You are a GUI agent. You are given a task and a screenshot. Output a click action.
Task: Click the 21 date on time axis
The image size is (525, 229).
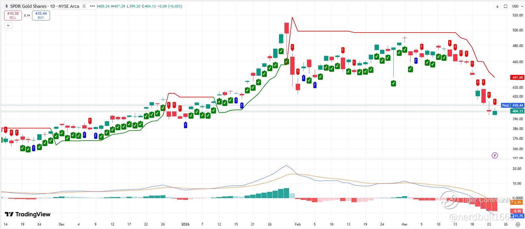pos(253,224)
